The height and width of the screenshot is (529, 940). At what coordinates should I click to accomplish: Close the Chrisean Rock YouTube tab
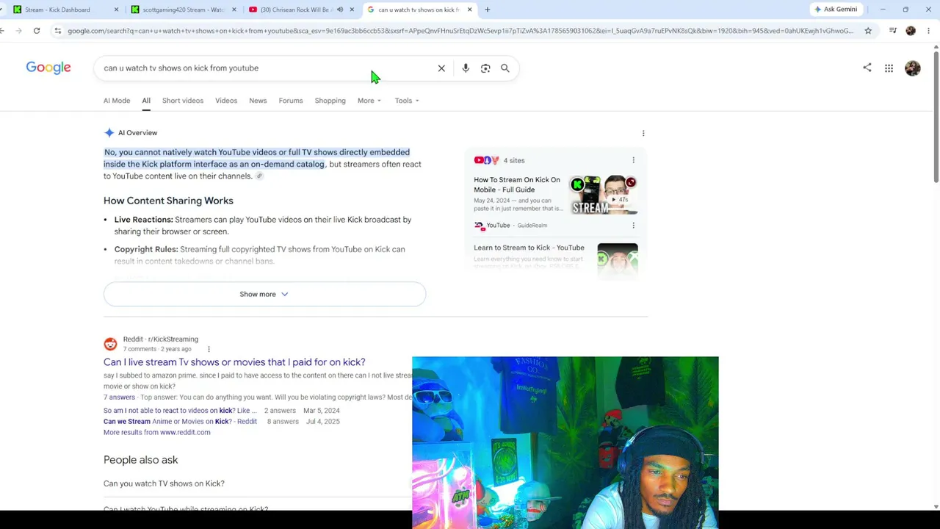tap(352, 10)
